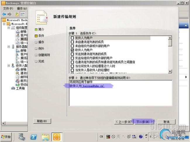Go to 条件 wizard step
Screen dimensions: 190x142
pyautogui.click(x=39, y=36)
